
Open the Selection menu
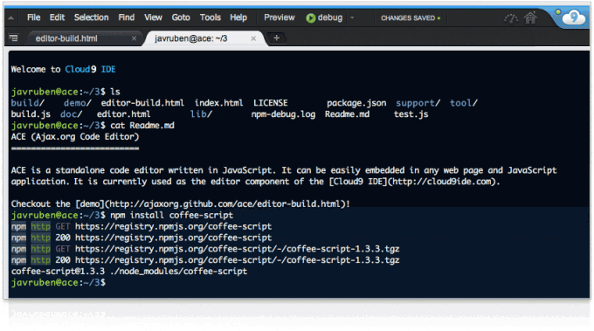click(92, 17)
